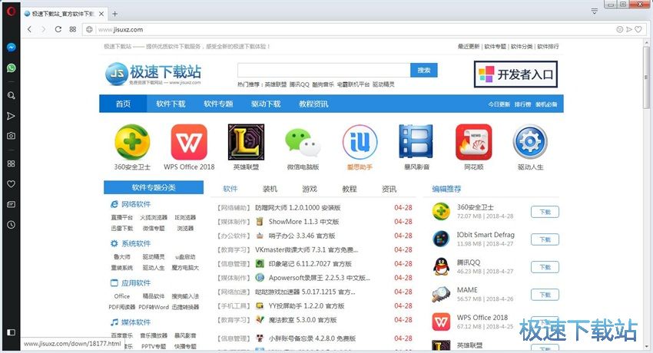Click the 同花顺 large icon
This screenshot has height=353, width=653.
pyautogui.click(x=473, y=142)
